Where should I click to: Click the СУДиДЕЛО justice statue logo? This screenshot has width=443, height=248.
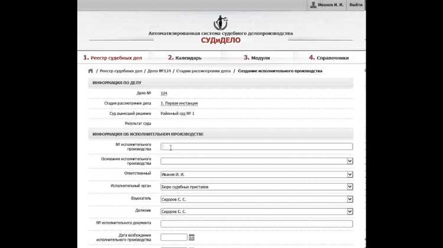click(x=220, y=23)
